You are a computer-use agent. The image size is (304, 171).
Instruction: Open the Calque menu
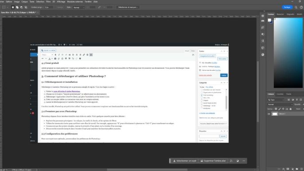coord(24,2)
